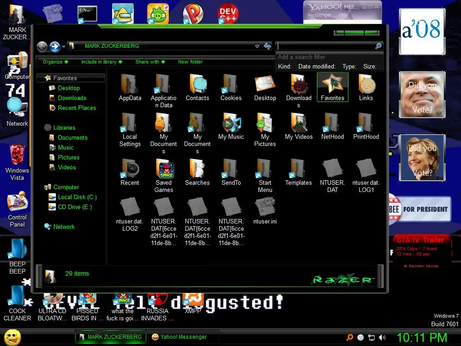The image size is (461, 346).
Task: Click the search magnifier icon
Action: pyautogui.click(x=378, y=46)
